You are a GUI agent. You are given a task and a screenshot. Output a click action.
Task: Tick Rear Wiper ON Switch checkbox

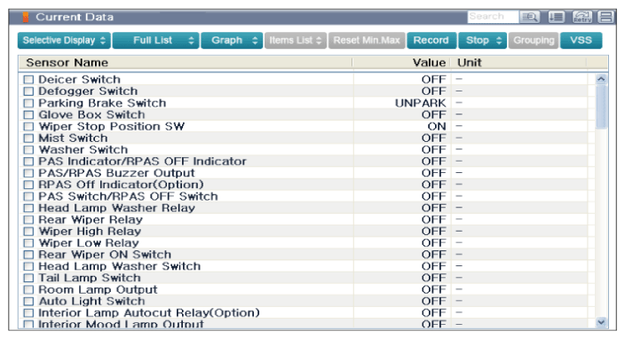click(x=28, y=255)
